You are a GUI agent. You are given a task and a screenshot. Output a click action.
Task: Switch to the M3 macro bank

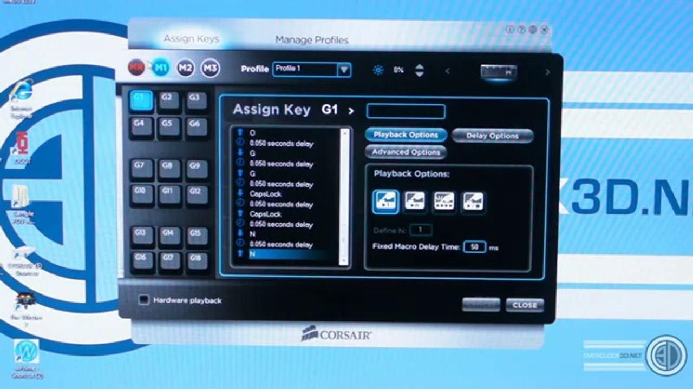[x=210, y=68]
